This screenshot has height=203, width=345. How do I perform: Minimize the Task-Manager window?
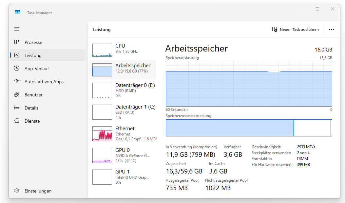tap(303, 9)
